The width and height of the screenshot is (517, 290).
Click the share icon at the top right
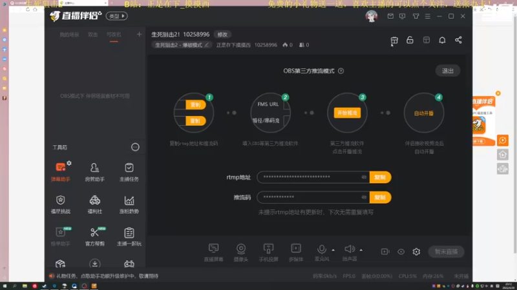458,40
